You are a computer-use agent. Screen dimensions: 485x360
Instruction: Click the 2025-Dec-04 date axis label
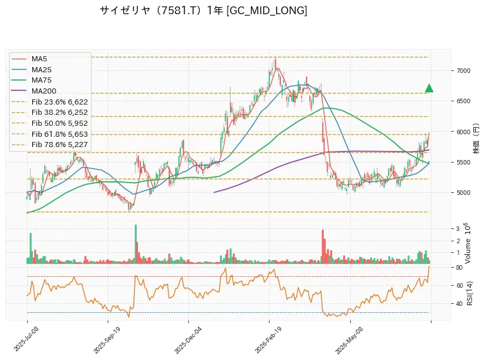coord(188,340)
